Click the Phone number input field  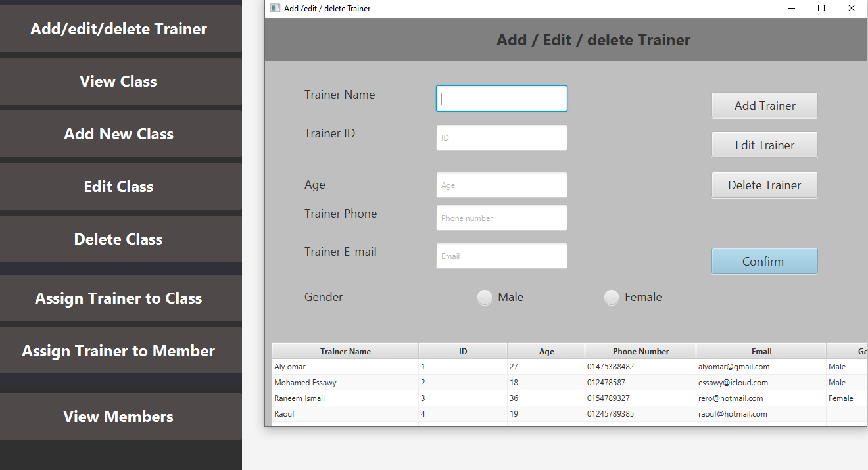[x=501, y=217]
